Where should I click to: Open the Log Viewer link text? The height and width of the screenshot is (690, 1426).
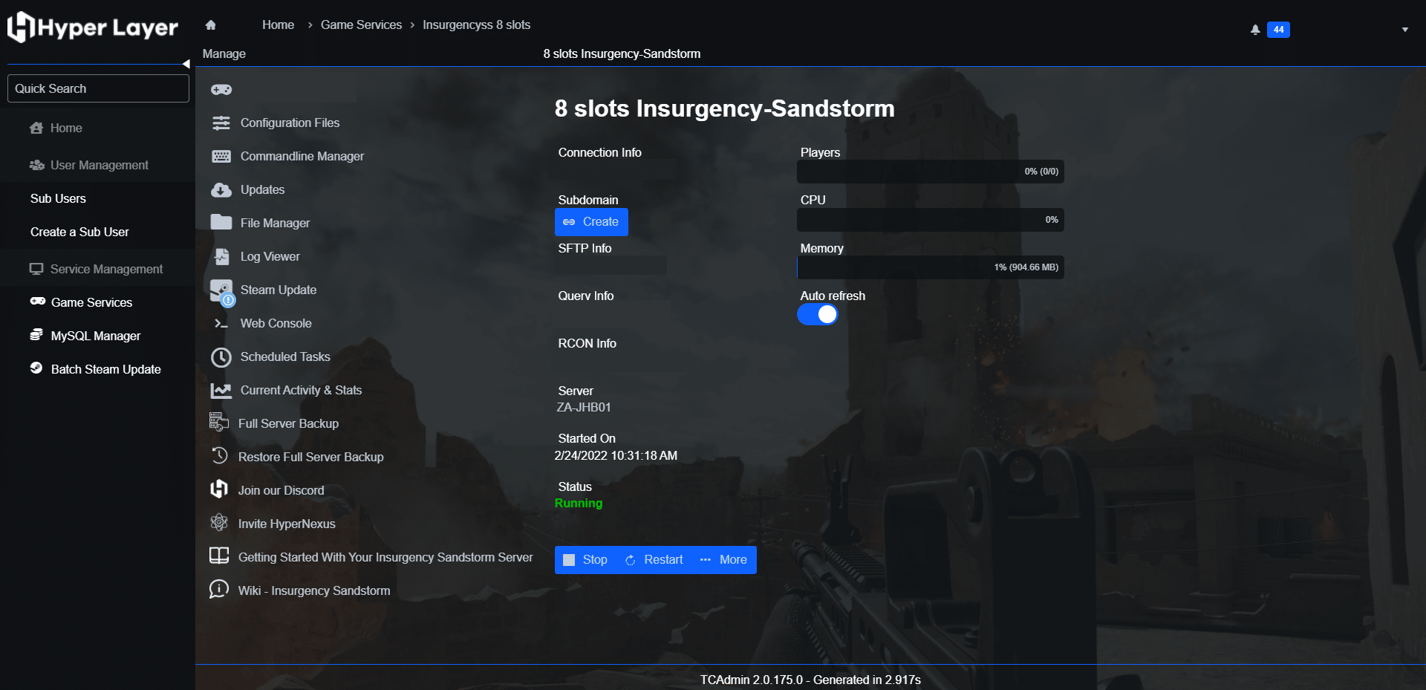[270, 256]
